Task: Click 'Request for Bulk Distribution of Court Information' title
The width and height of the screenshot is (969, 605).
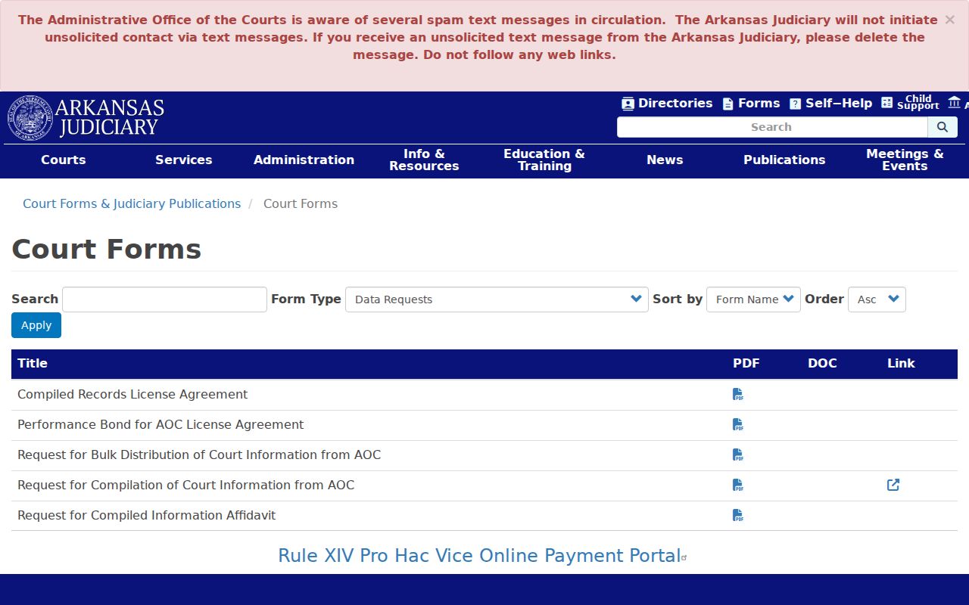Action: (x=199, y=455)
